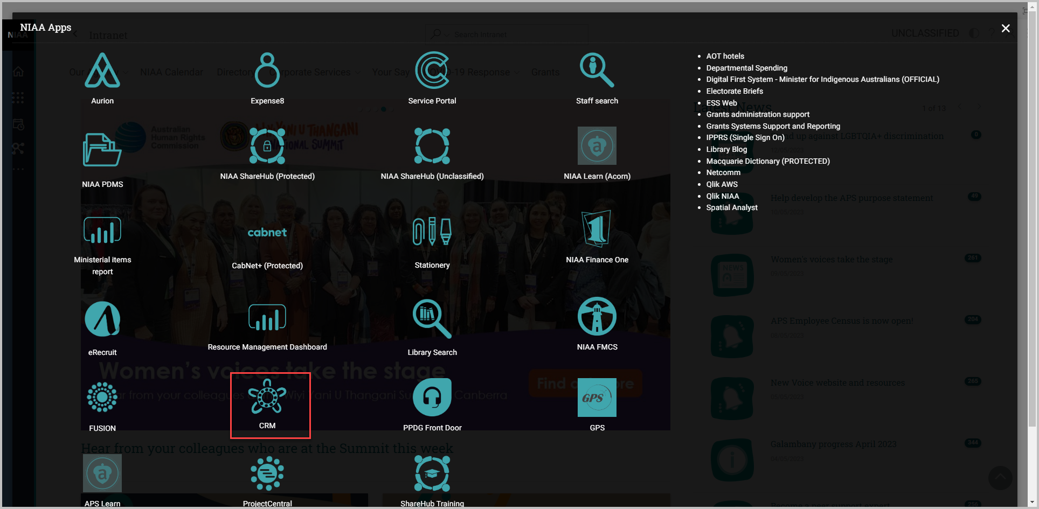Open the Qlik AWS link
The width and height of the screenshot is (1039, 509).
(x=722, y=184)
